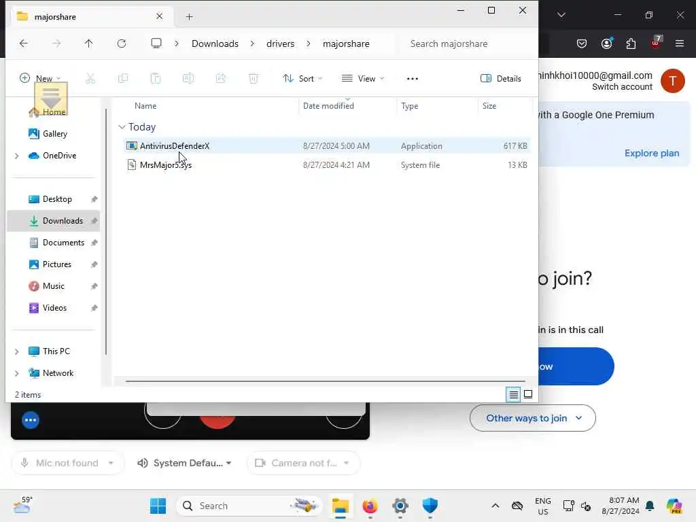Open Videos in the navigation pane
This screenshot has height=522, width=696.
[x=54, y=308]
